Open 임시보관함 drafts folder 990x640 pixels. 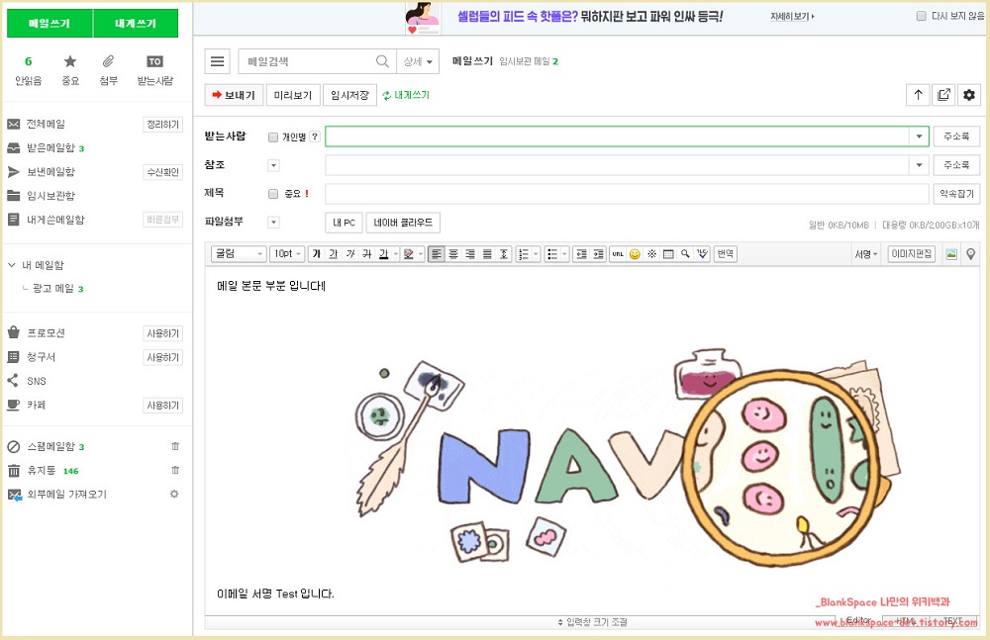tap(50, 196)
